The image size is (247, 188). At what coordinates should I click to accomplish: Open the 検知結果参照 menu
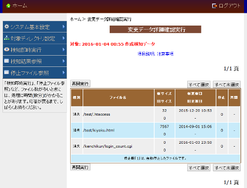tap(35, 61)
